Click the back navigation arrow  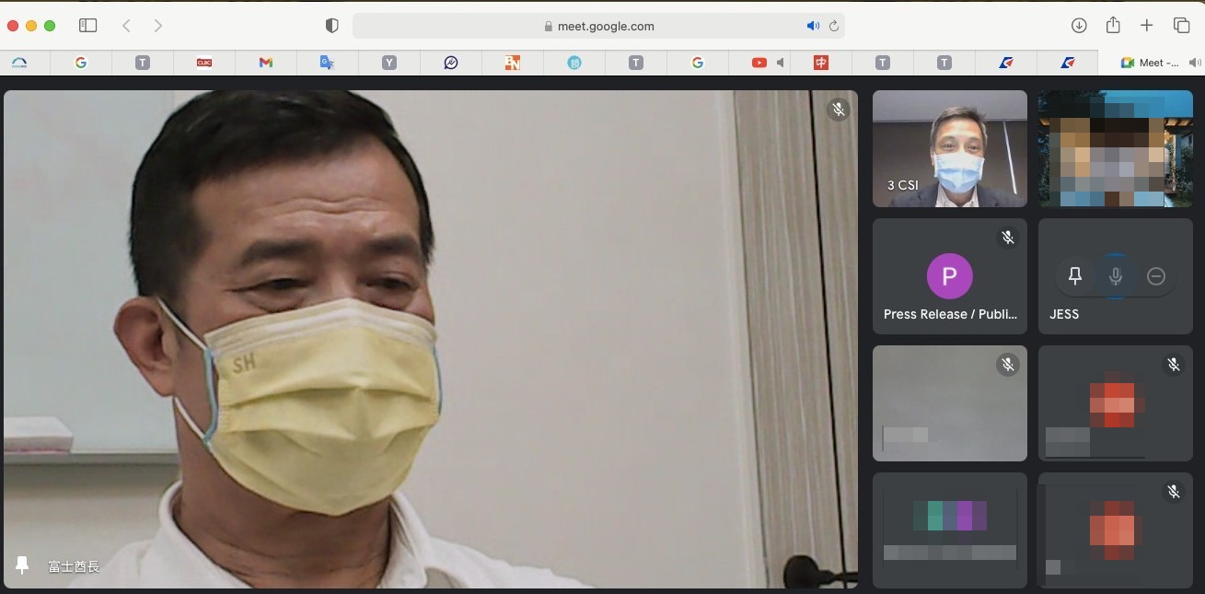coord(126,25)
